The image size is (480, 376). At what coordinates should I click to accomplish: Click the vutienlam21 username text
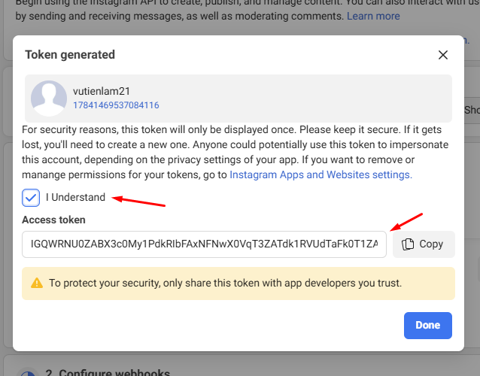(102, 91)
